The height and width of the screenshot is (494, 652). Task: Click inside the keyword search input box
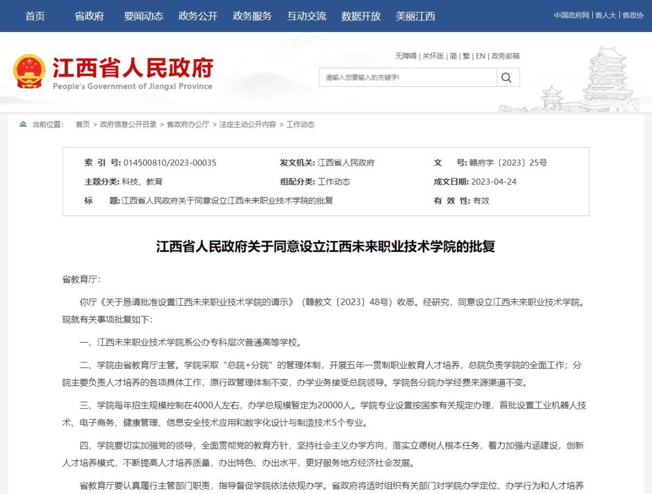pos(404,77)
